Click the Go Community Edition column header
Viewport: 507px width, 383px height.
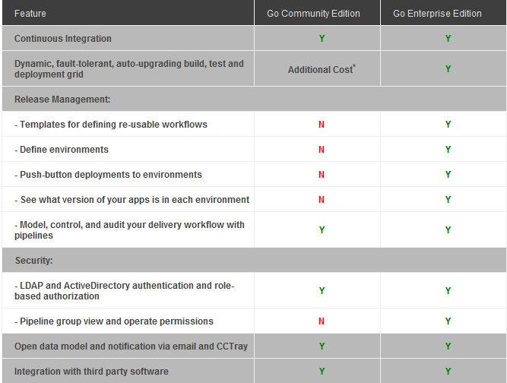click(313, 14)
